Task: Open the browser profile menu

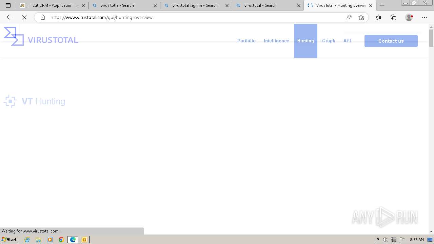Action: (x=409, y=17)
